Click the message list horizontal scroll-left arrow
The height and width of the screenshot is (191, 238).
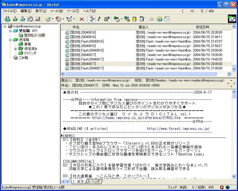click(x=63, y=74)
